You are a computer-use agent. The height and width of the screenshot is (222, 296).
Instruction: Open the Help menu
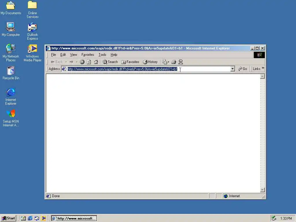(x=114, y=55)
